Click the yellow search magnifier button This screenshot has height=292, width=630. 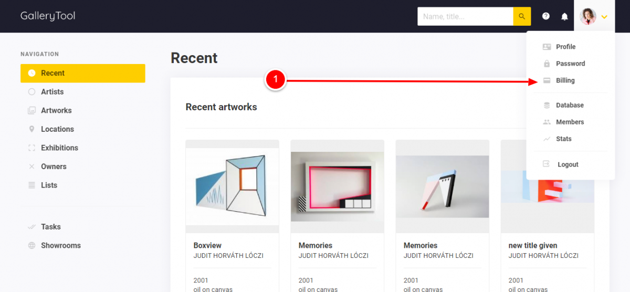pos(522,16)
